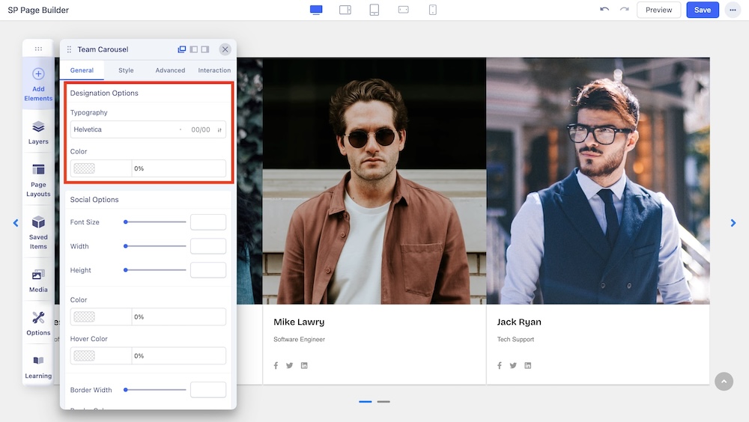
Task: Open the Helvetica typography dropdown
Action: (x=148, y=129)
